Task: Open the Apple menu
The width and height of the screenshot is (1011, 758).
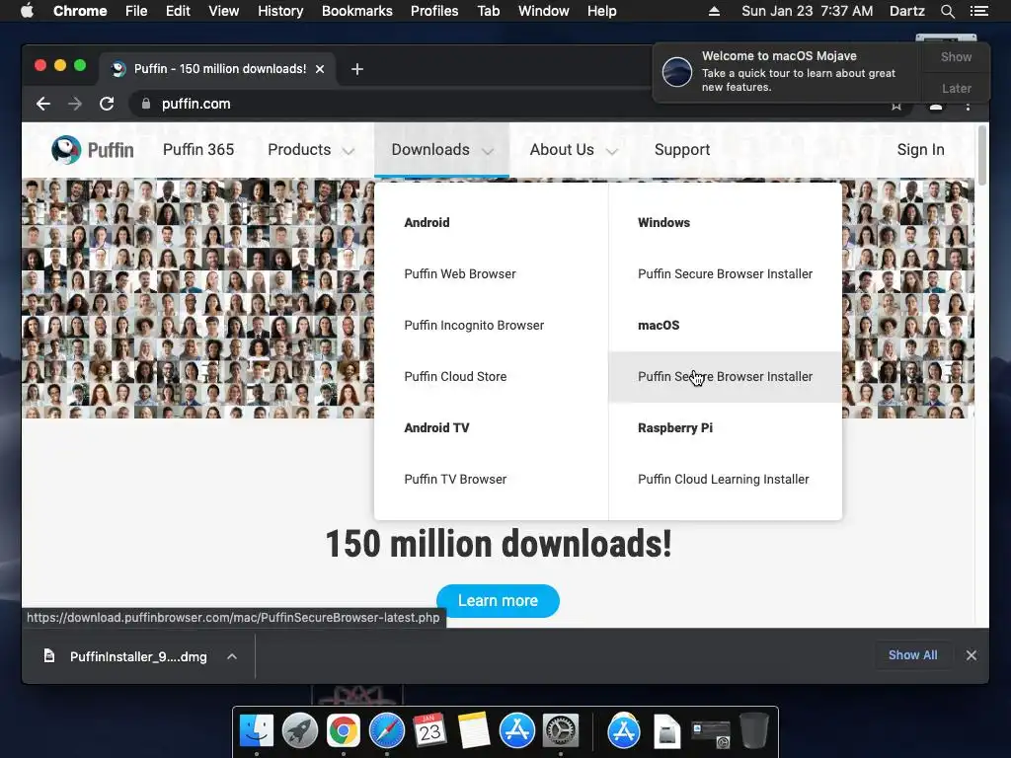Action: pos(27,11)
